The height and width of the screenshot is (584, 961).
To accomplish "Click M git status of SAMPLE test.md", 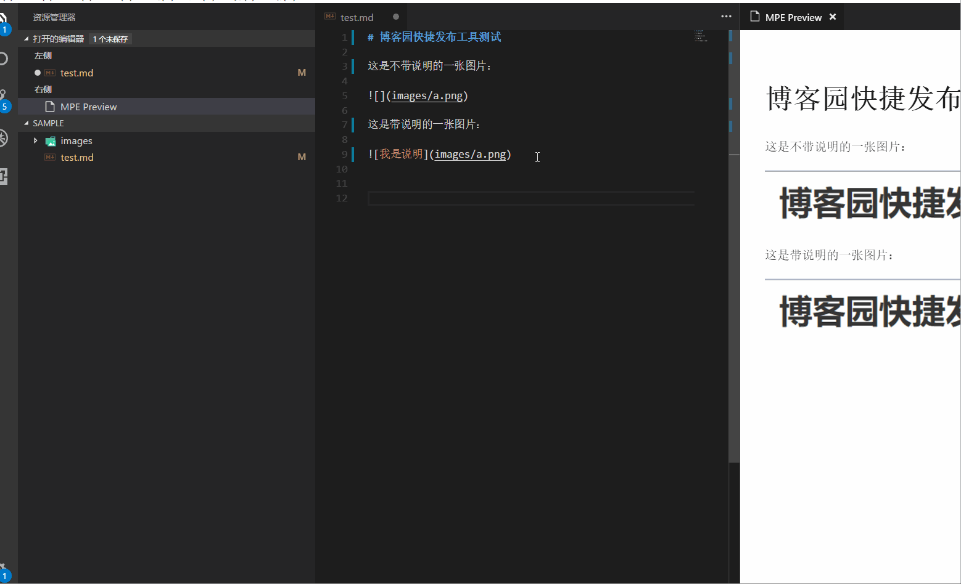I will point(302,157).
